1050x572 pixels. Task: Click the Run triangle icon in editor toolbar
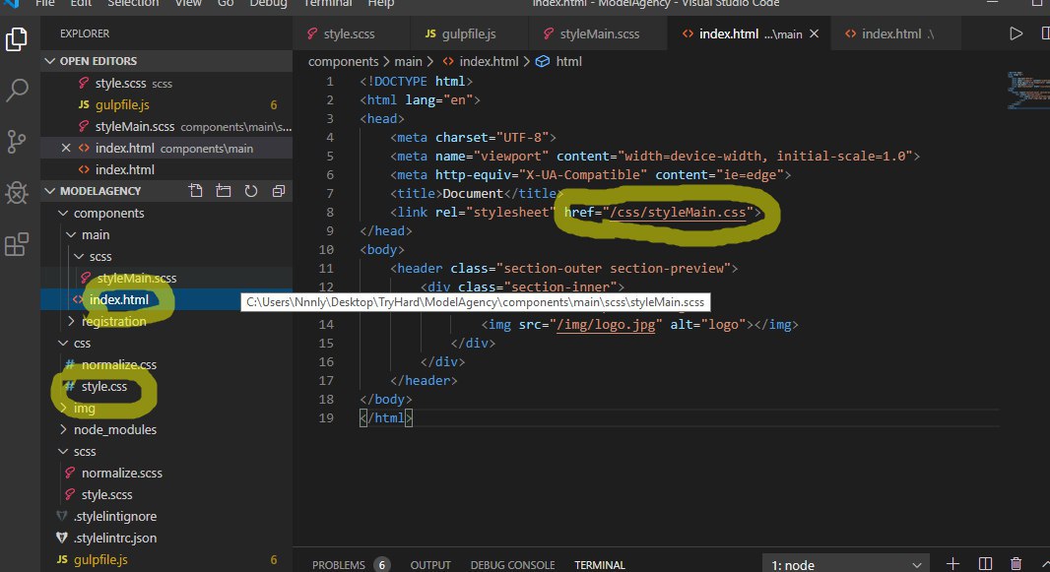pos(1016,34)
